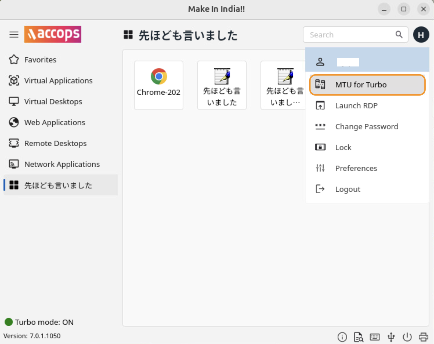Launch the Chrome-202 application tile
The height and width of the screenshot is (344, 434).
(158, 85)
